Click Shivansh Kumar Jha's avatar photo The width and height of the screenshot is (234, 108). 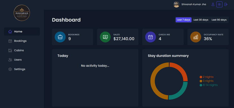tap(176, 5)
